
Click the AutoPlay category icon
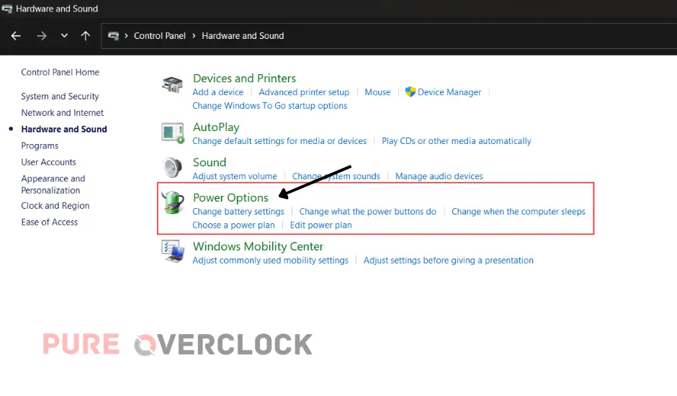pos(172,132)
